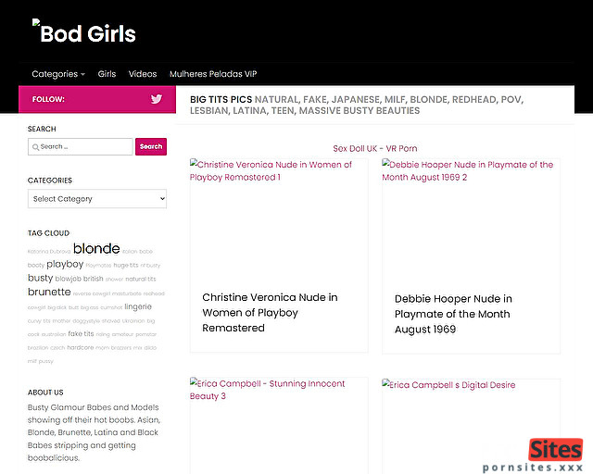Expand the Categories navigation menu
The height and width of the screenshot is (474, 593).
[x=58, y=74]
